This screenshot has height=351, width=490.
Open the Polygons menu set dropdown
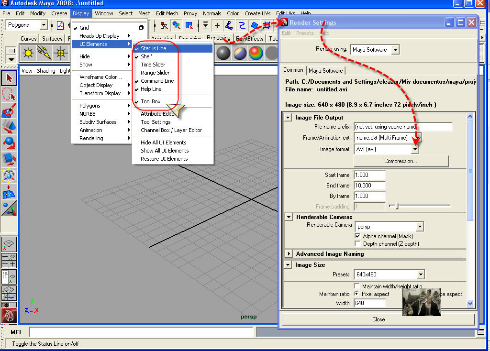pyautogui.click(x=44, y=25)
